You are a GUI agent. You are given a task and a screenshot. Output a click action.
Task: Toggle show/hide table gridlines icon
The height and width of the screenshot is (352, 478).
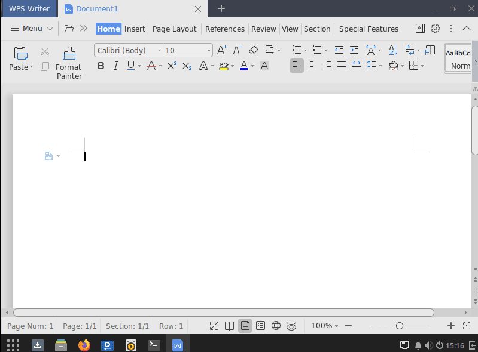click(x=430, y=50)
